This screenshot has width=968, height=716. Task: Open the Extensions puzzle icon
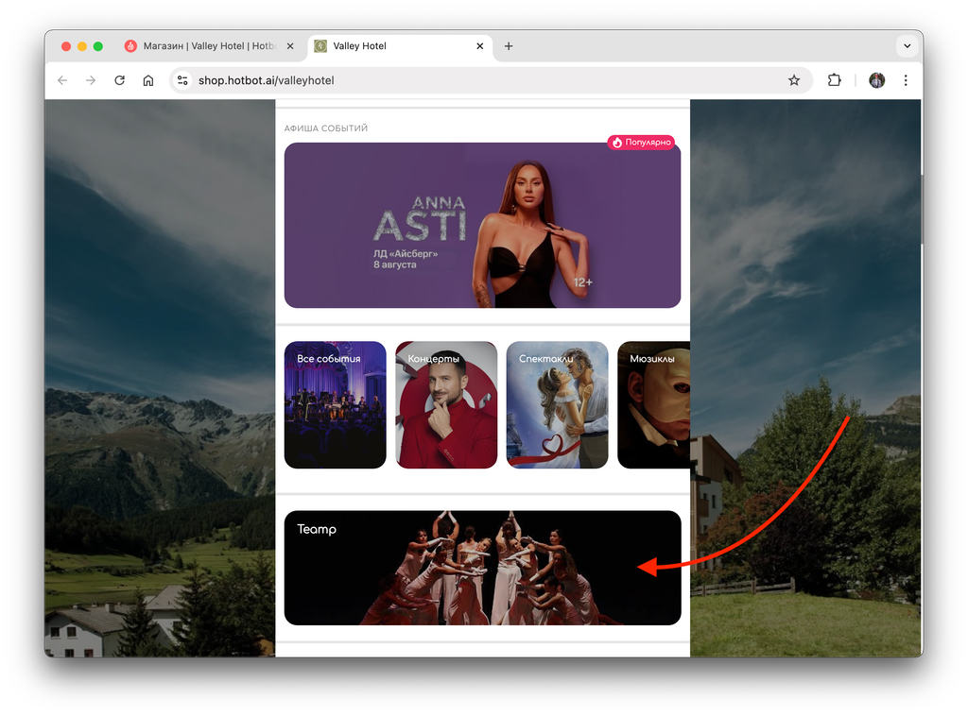[834, 80]
